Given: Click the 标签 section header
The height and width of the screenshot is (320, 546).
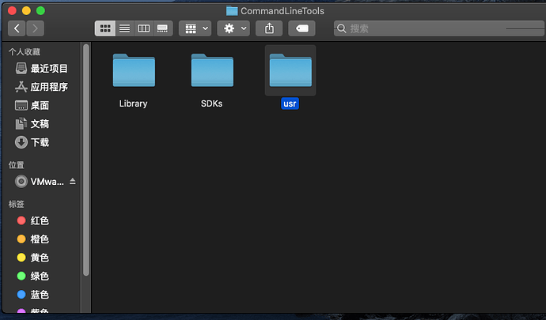Looking at the screenshot, I should pos(17,204).
